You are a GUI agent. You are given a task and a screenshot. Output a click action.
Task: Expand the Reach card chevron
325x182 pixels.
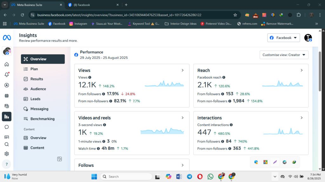click(302, 70)
